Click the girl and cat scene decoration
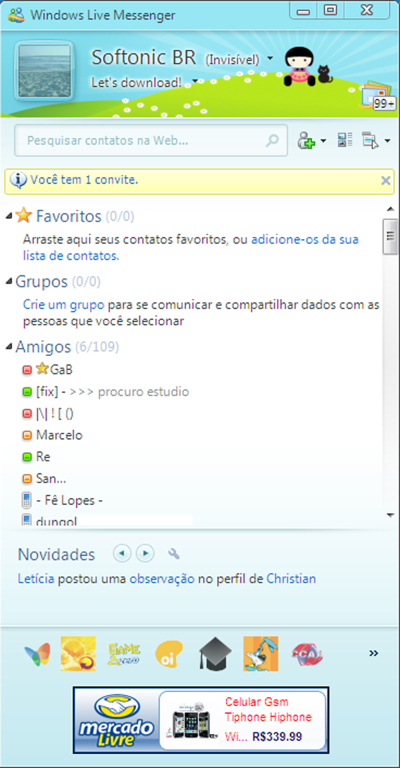 pyautogui.click(x=308, y=67)
